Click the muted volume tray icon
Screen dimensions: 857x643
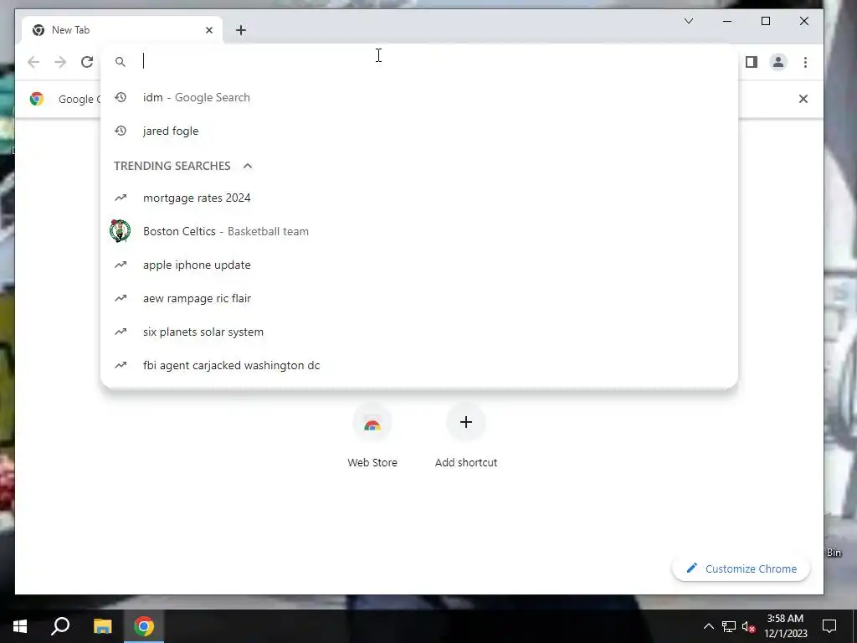(749, 626)
